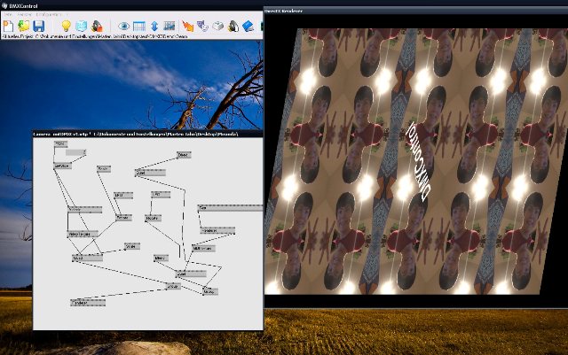Viewport: 568px width, 355px height.
Task: Click the yellow light bulb icon
Action: tap(65, 27)
